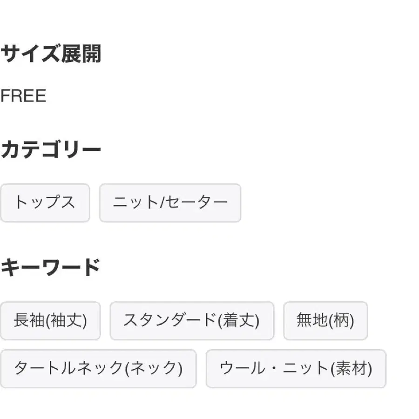Screen dimensions: 419x419
Task: Choose the first tag under カテゴリー
Action: [45, 203]
